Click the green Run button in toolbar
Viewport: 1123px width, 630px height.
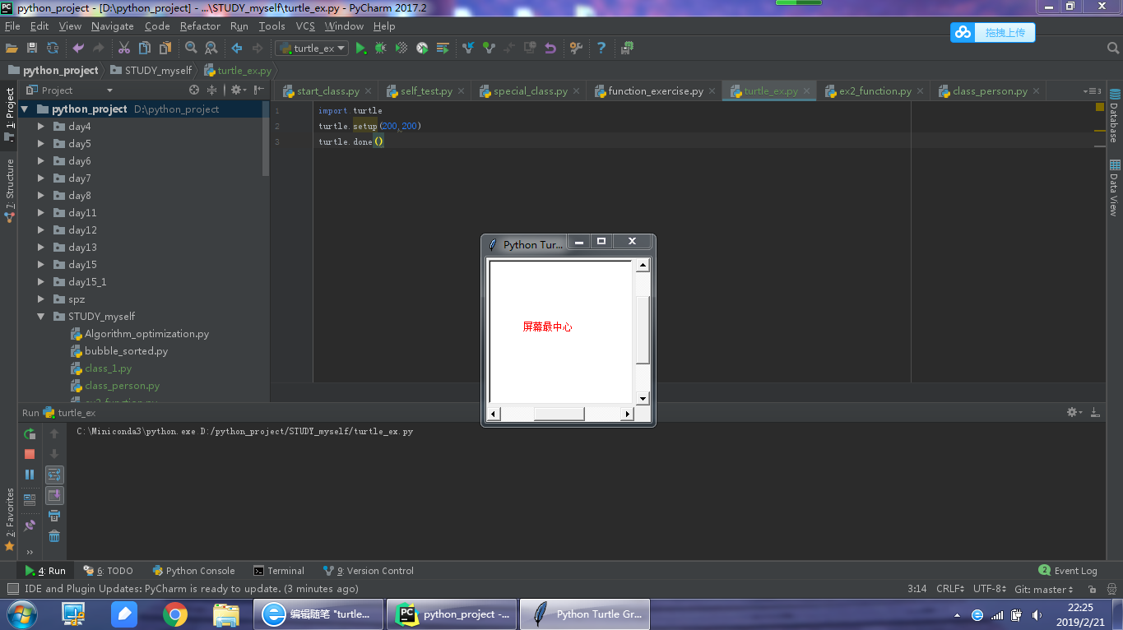(360, 49)
